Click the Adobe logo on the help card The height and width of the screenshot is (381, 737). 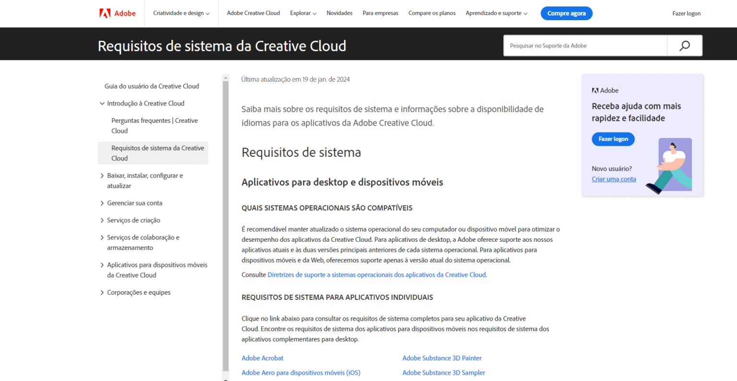[605, 90]
